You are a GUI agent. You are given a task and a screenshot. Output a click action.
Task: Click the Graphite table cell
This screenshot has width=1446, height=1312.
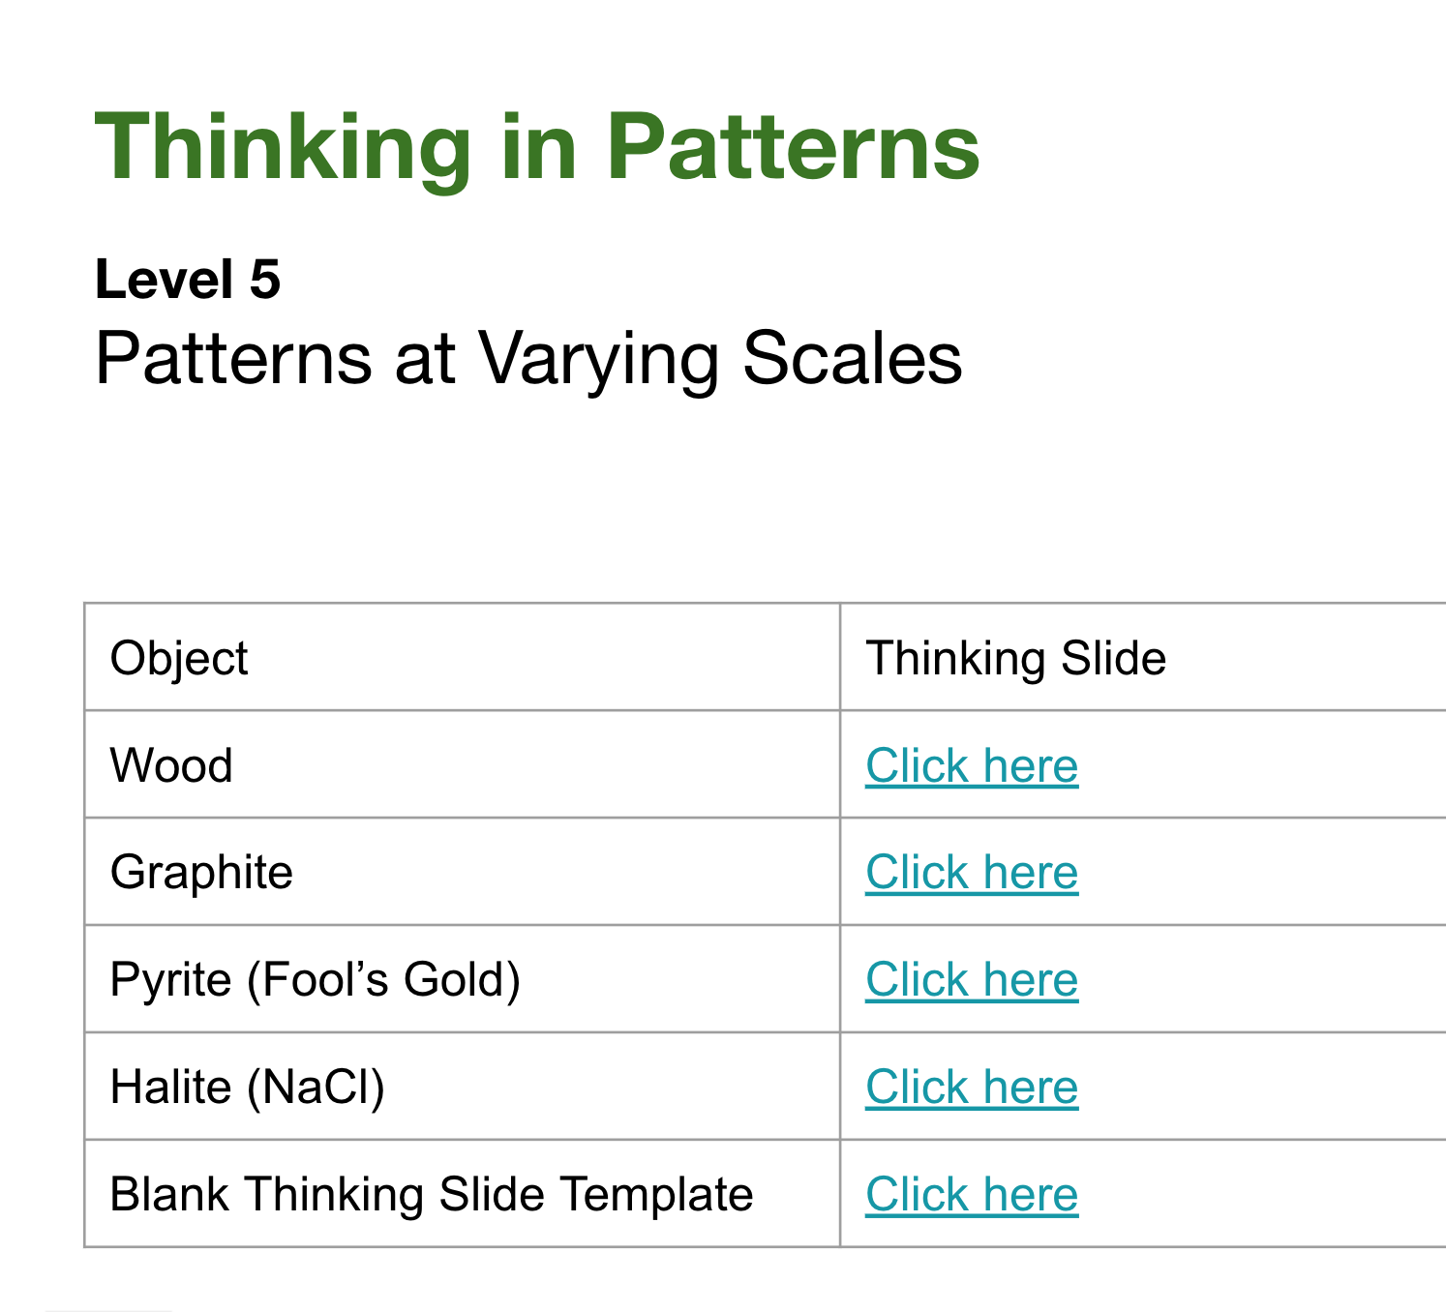[x=463, y=872]
